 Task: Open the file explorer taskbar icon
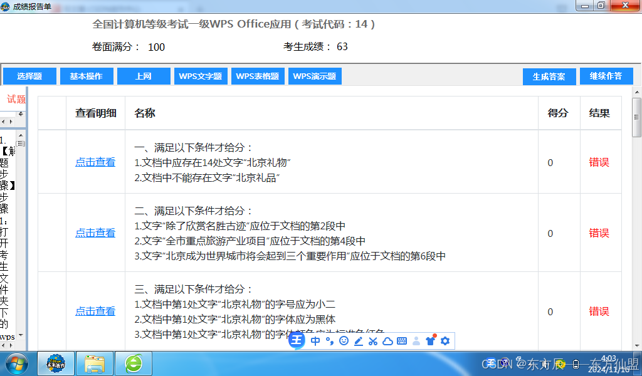(x=95, y=363)
